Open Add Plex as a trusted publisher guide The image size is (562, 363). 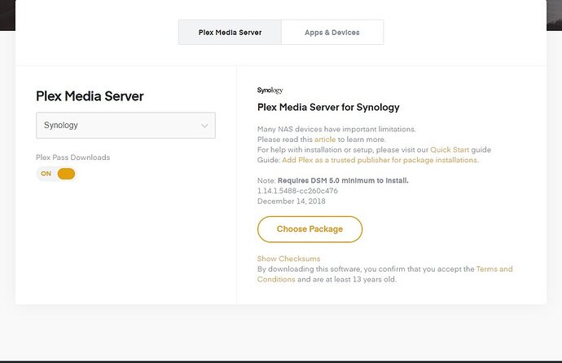click(x=380, y=160)
